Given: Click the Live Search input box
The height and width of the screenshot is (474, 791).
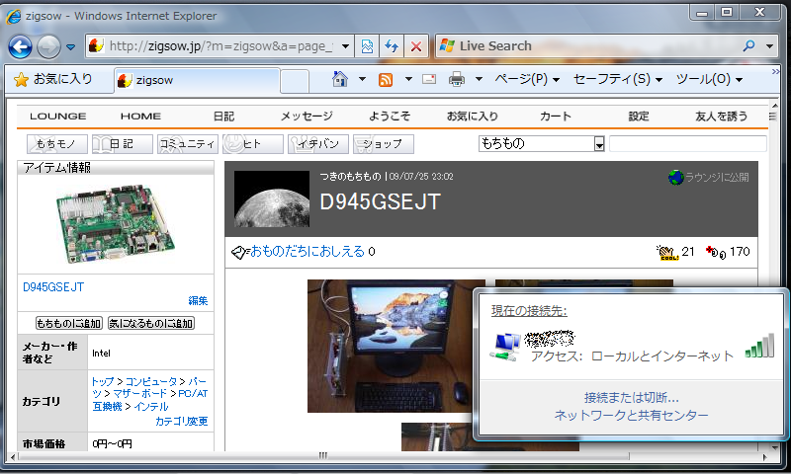Looking at the screenshot, I should (x=585, y=45).
